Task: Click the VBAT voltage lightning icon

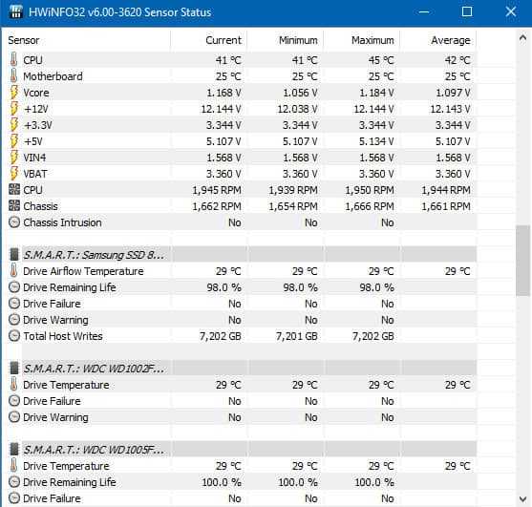Action: click(x=14, y=173)
